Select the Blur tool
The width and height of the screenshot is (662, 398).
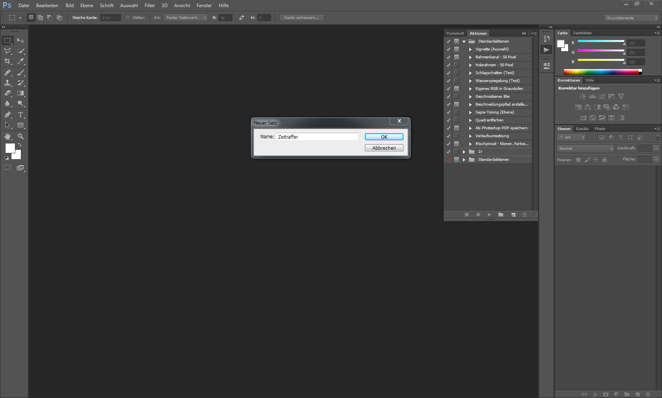coord(7,103)
